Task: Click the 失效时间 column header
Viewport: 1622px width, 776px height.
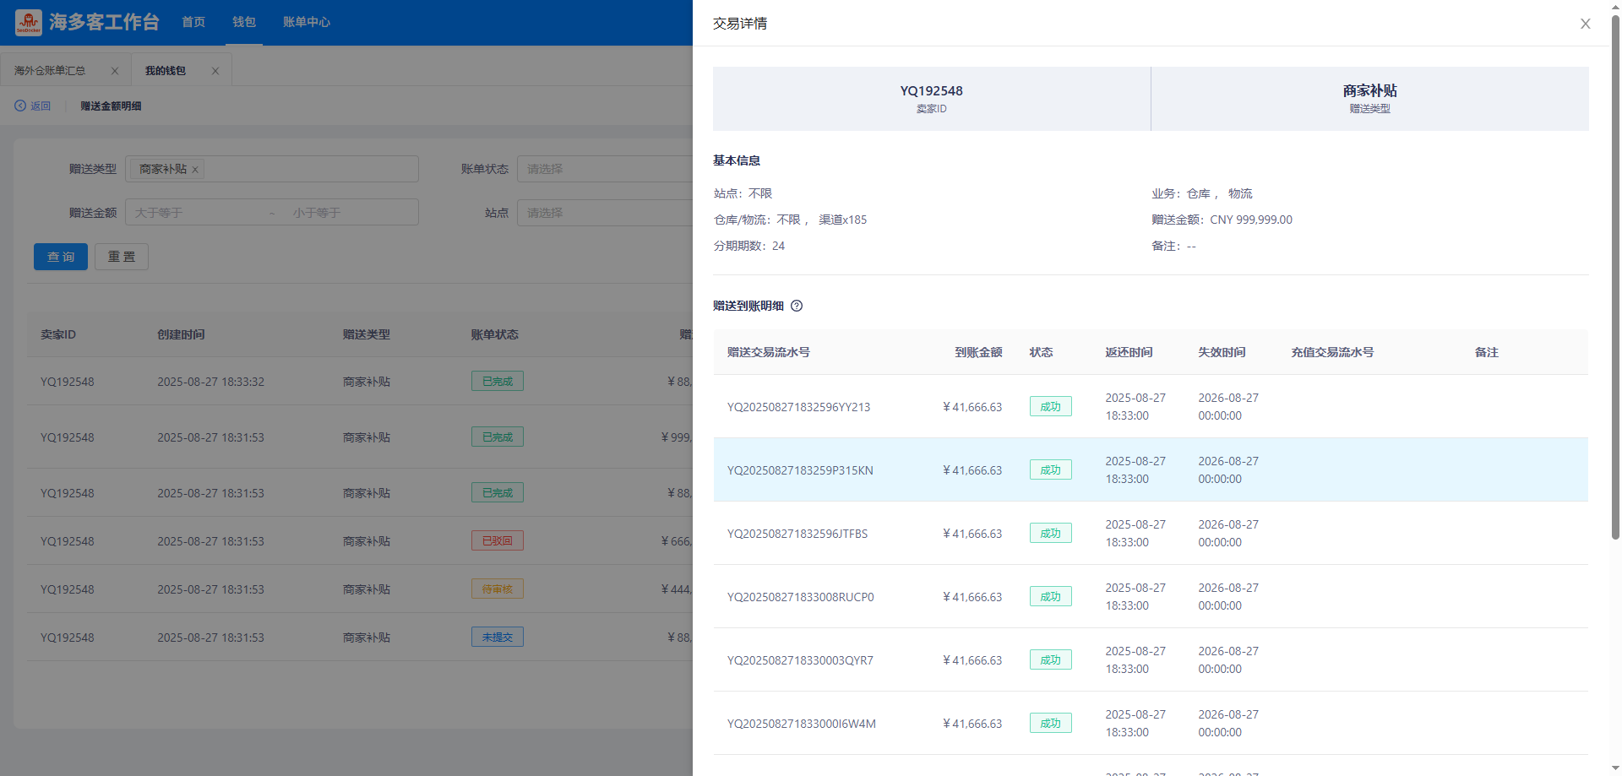Action: tap(1222, 352)
